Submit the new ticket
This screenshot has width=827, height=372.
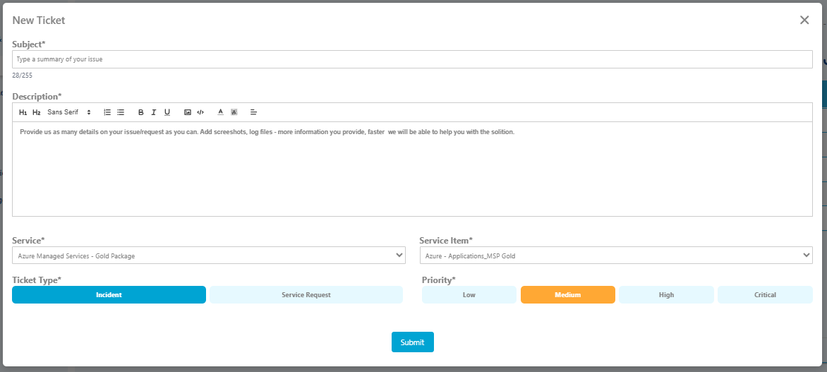[413, 342]
